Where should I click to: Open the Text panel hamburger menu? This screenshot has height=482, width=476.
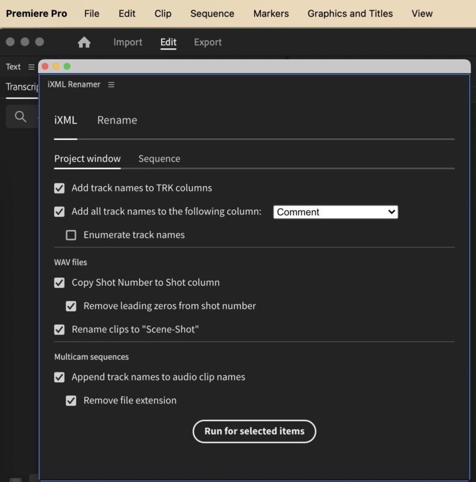point(31,67)
